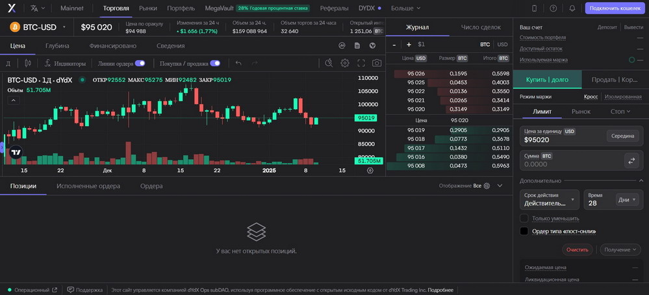The height and width of the screenshot is (295, 649).
Task: Open the time axis settings icon under chart
Action: pos(370,170)
